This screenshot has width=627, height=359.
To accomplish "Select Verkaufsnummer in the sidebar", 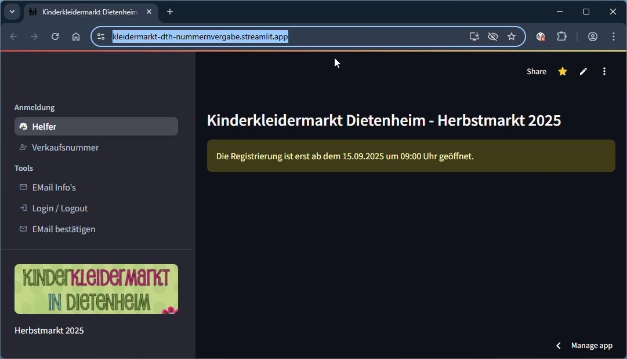I will [x=65, y=148].
